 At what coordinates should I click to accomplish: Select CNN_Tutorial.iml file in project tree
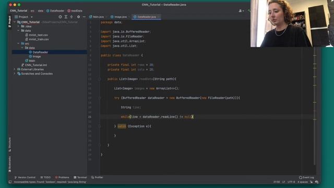pyautogui.click(x=34, y=65)
